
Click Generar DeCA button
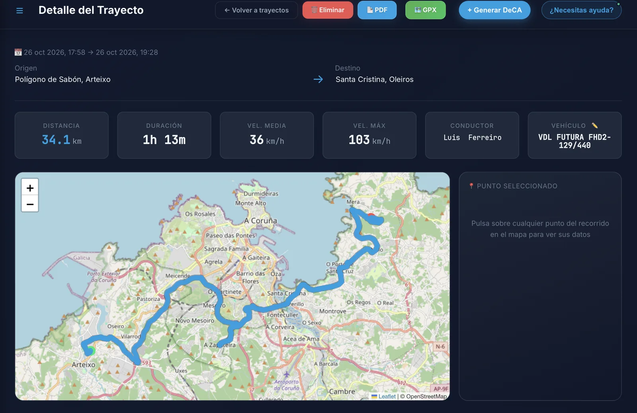point(494,10)
